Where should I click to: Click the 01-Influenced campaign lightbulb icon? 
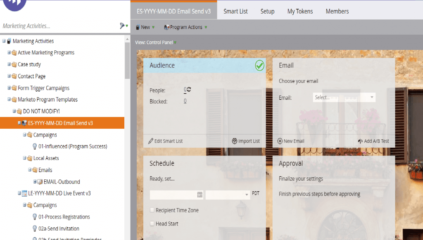(35, 146)
